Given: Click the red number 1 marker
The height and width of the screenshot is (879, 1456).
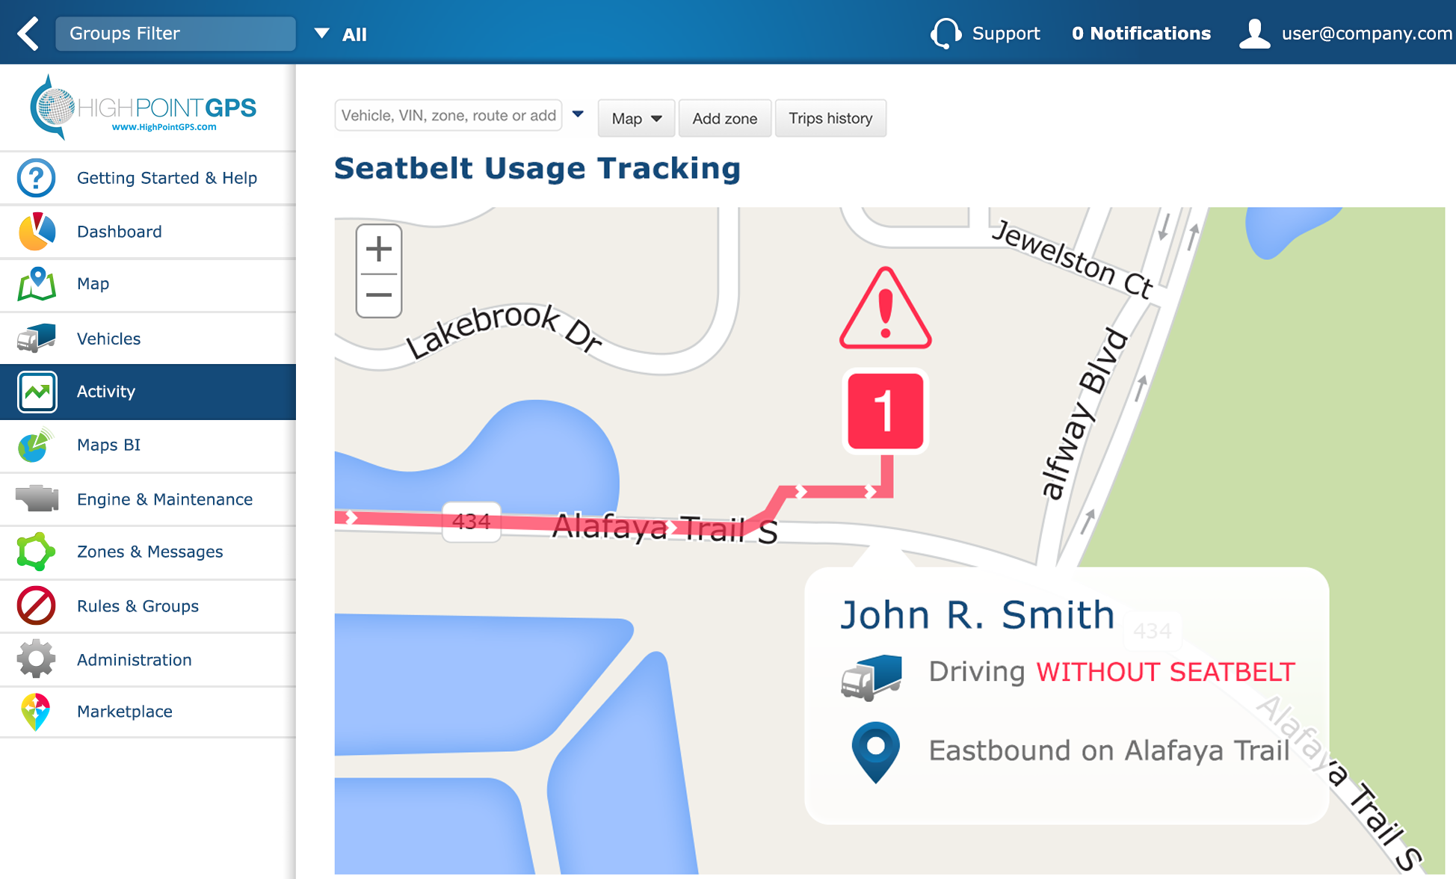Looking at the screenshot, I should tap(886, 411).
